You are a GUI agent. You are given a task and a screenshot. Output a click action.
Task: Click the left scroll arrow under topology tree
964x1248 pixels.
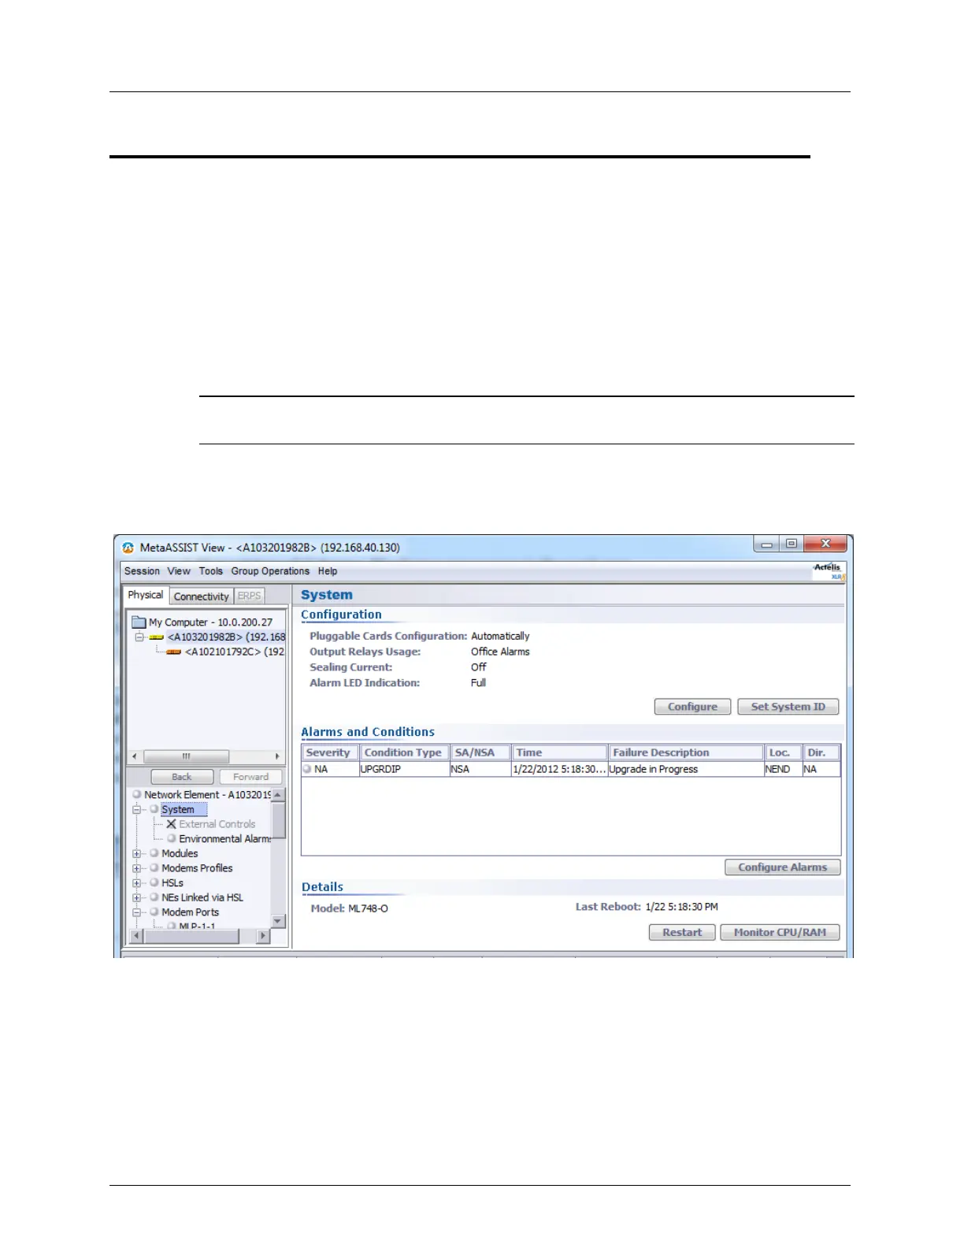[x=135, y=756]
